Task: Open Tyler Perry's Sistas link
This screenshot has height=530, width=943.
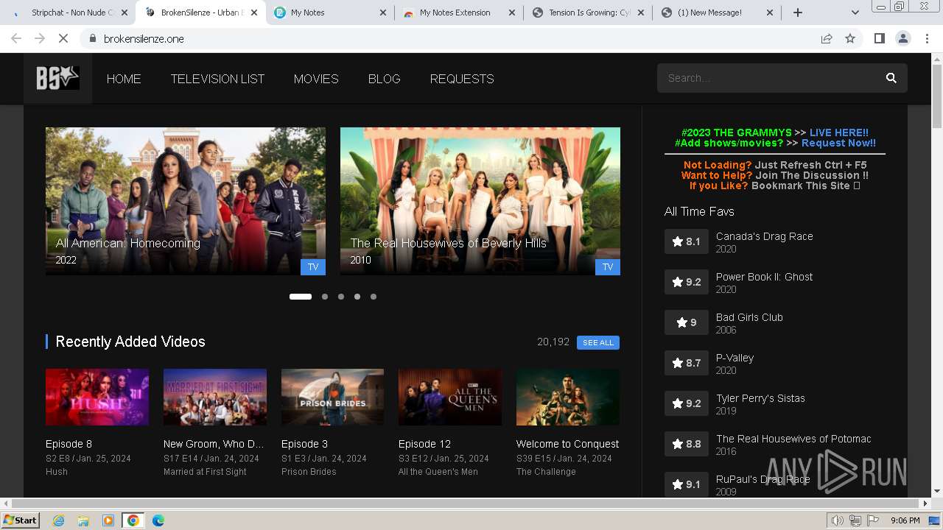Action: [x=760, y=398]
